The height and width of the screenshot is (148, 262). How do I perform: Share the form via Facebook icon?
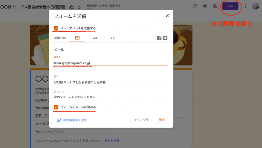click(x=159, y=38)
